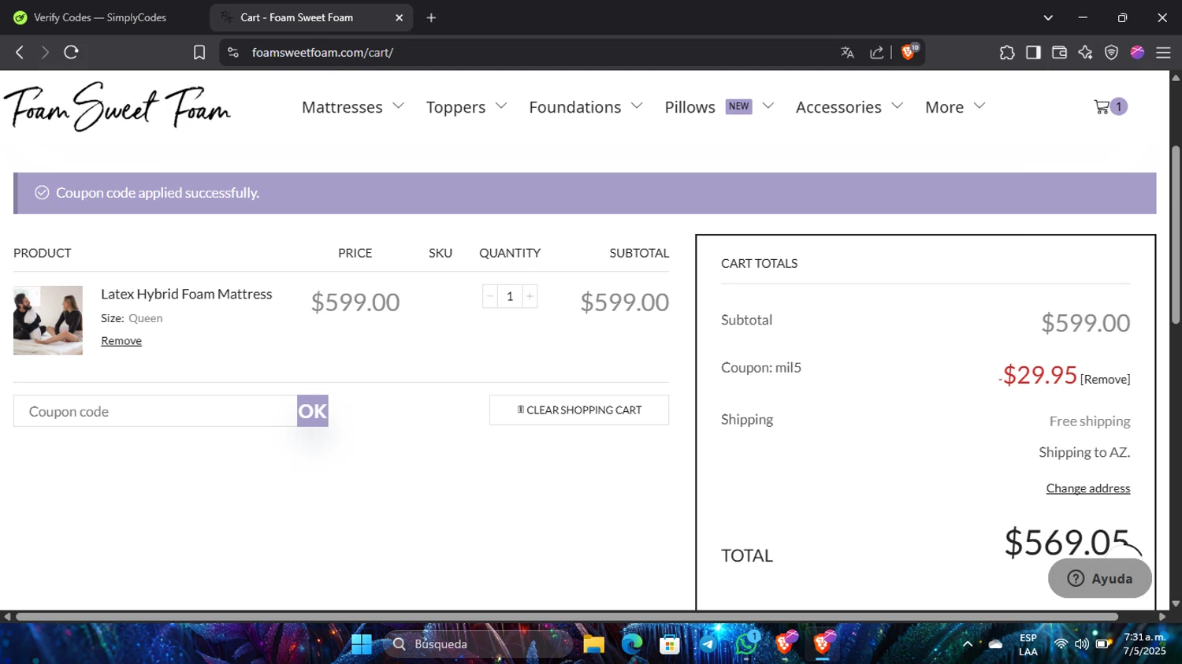
Task: Open the Foundations menu
Action: click(x=574, y=107)
